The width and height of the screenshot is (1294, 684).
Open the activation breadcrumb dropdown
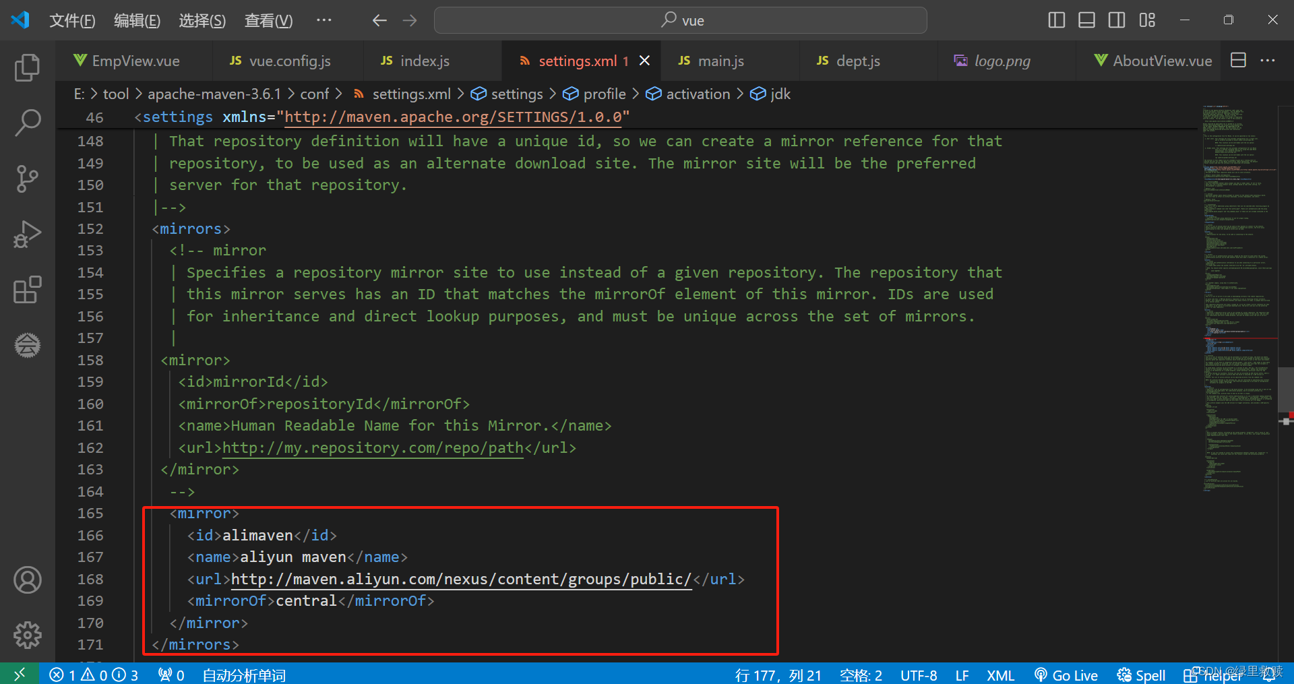tap(697, 94)
